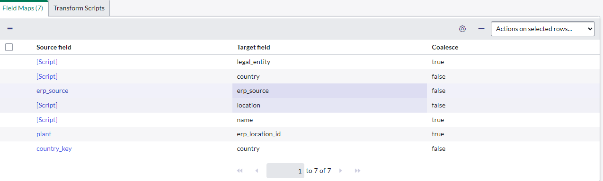Go to the first page arrow
Image resolution: width=603 pixels, height=181 pixels.
(x=239, y=171)
